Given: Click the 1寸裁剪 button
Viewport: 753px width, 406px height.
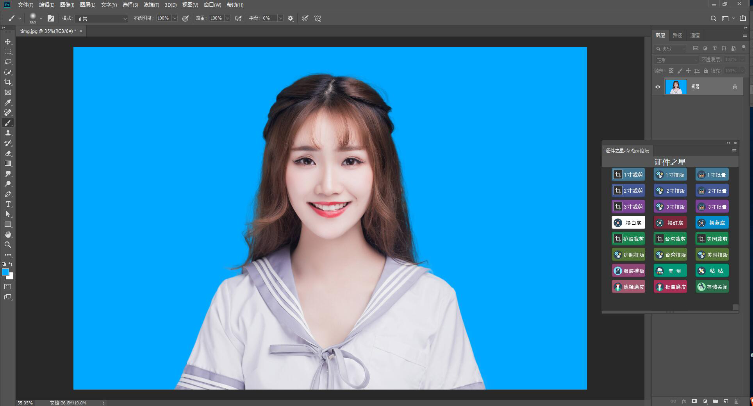Looking at the screenshot, I should pos(628,175).
